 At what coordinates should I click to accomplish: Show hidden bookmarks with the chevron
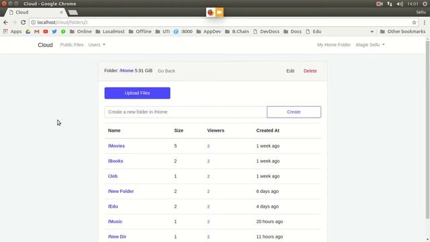click(x=372, y=32)
